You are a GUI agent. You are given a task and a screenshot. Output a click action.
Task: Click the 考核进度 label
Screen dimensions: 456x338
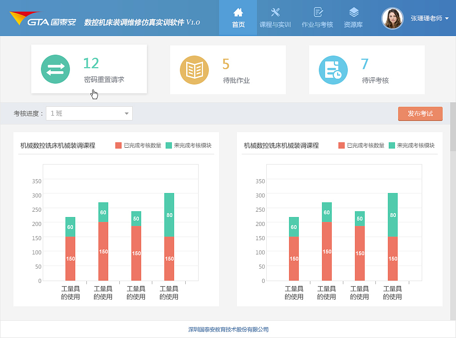(x=28, y=113)
